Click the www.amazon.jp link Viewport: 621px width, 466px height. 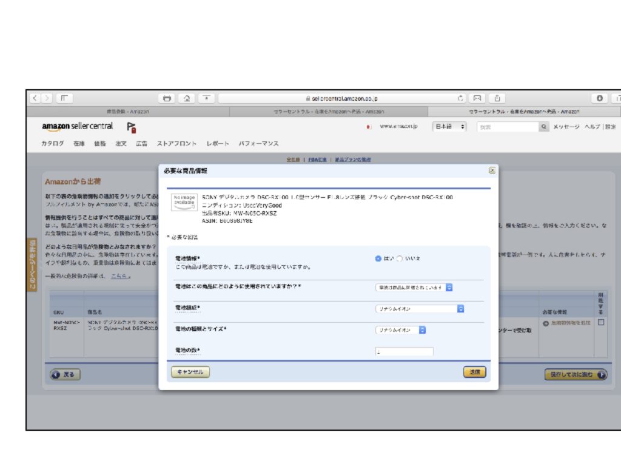click(398, 126)
